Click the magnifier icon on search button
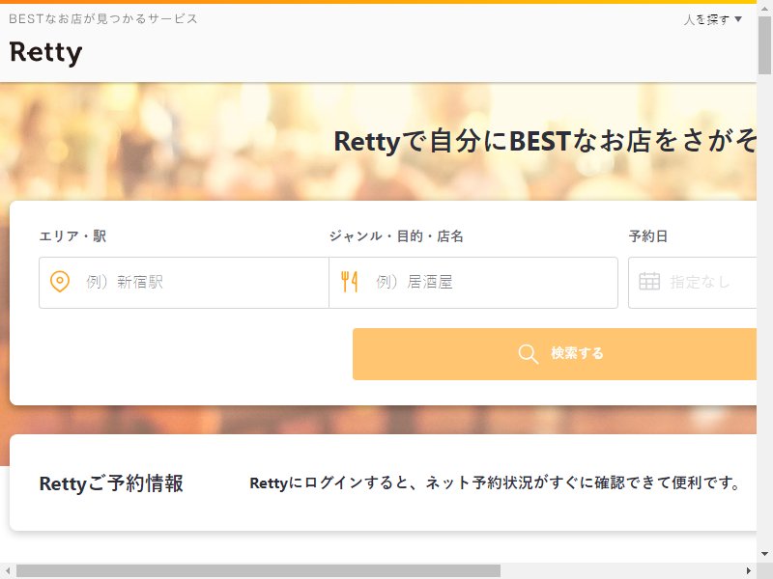This screenshot has width=773, height=579. click(x=528, y=353)
